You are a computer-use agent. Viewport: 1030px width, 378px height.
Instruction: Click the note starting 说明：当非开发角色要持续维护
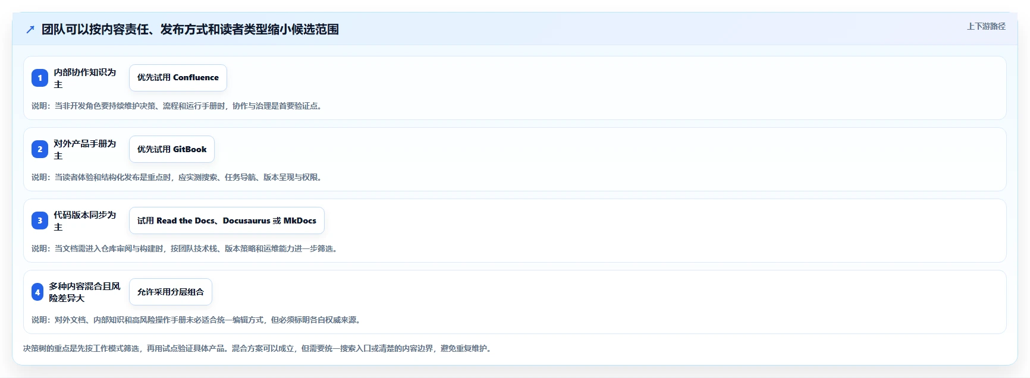point(178,106)
